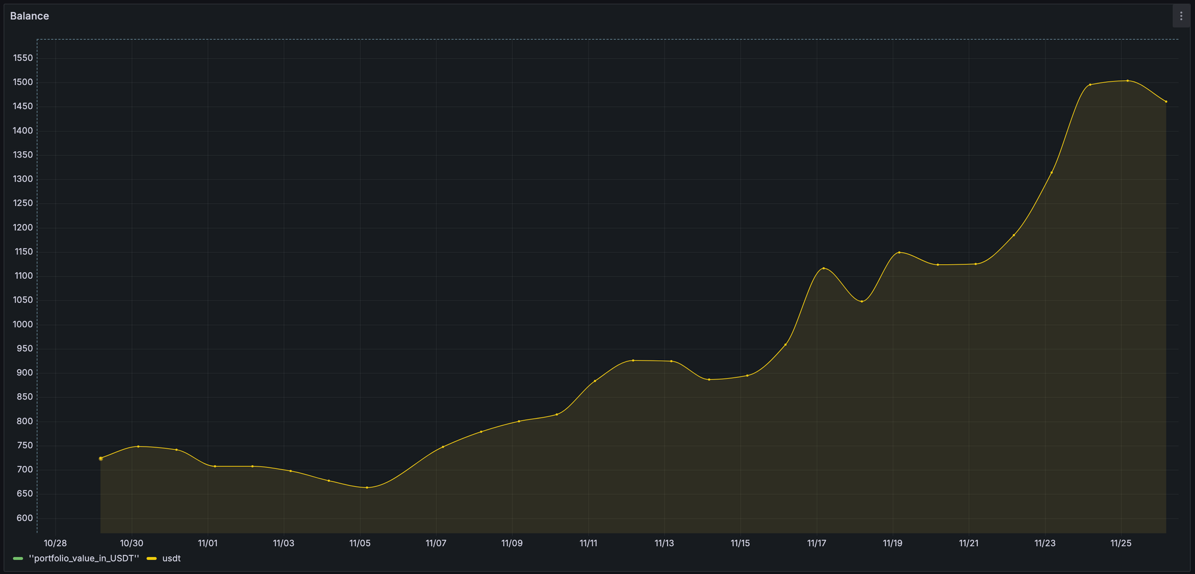
Task: Click the 1500 y-axis label
Action: 23,82
